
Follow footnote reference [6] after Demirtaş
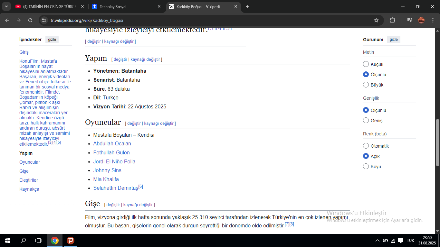click(x=141, y=187)
